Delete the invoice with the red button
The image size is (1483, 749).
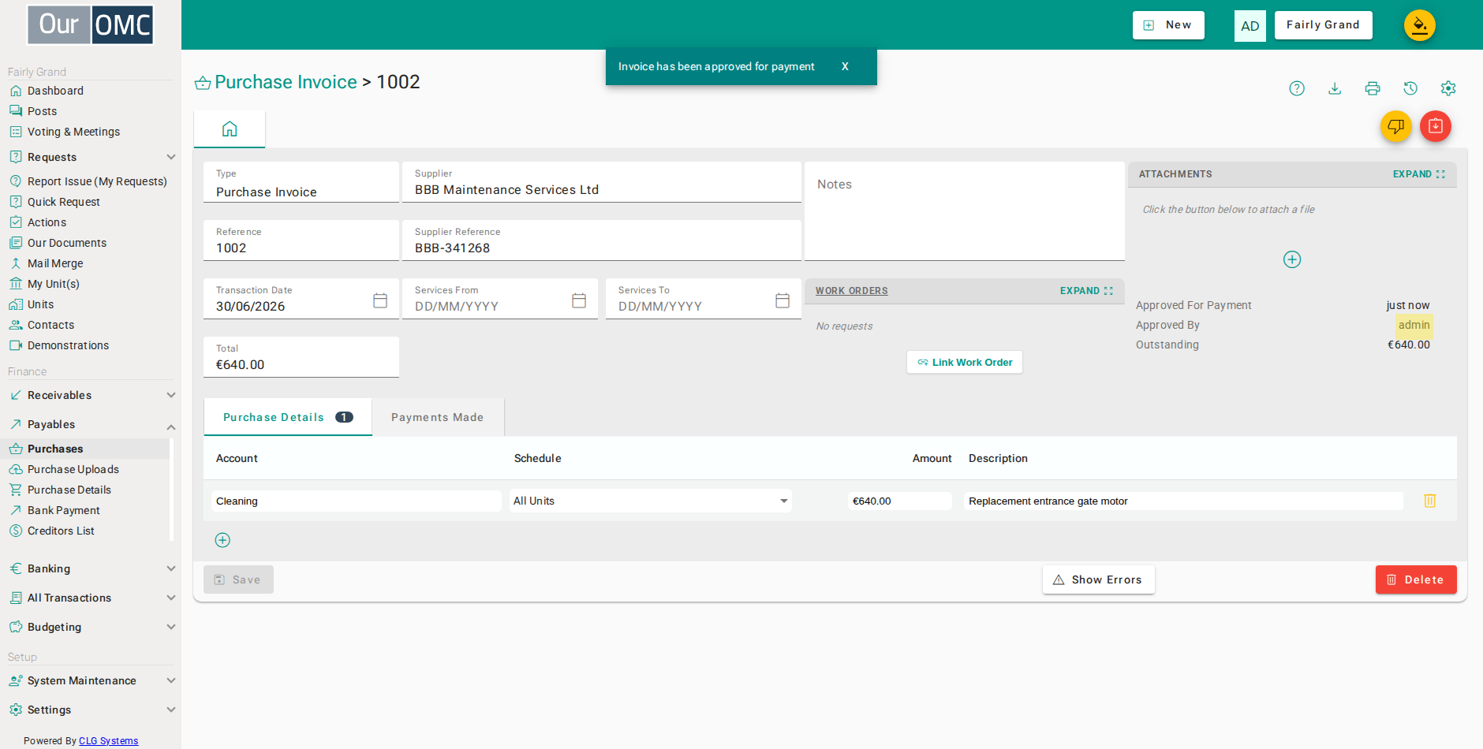click(x=1416, y=579)
